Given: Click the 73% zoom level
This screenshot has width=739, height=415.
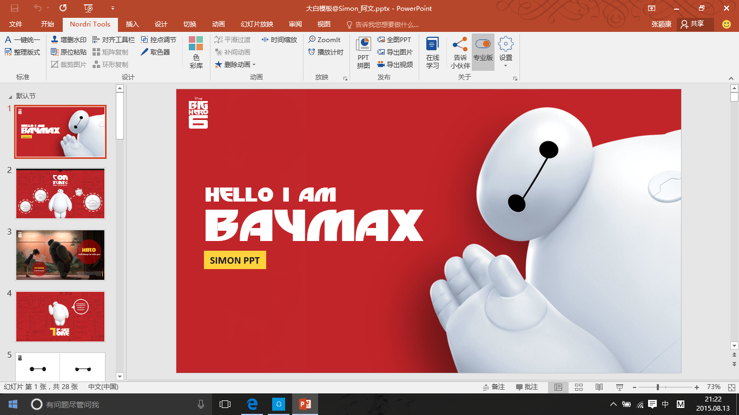Looking at the screenshot, I should pos(714,387).
